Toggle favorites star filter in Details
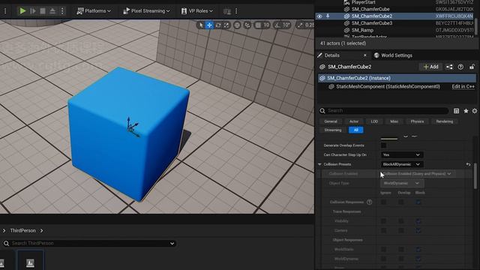This screenshot has width=480, height=270. click(466, 111)
